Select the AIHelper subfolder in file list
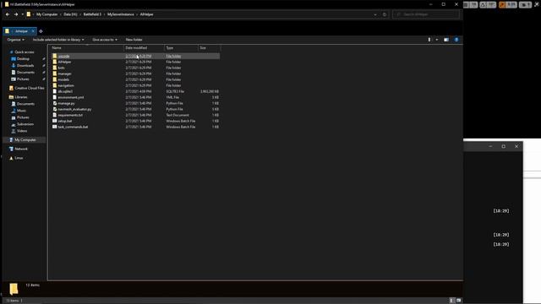The image size is (541, 304). 64,62
